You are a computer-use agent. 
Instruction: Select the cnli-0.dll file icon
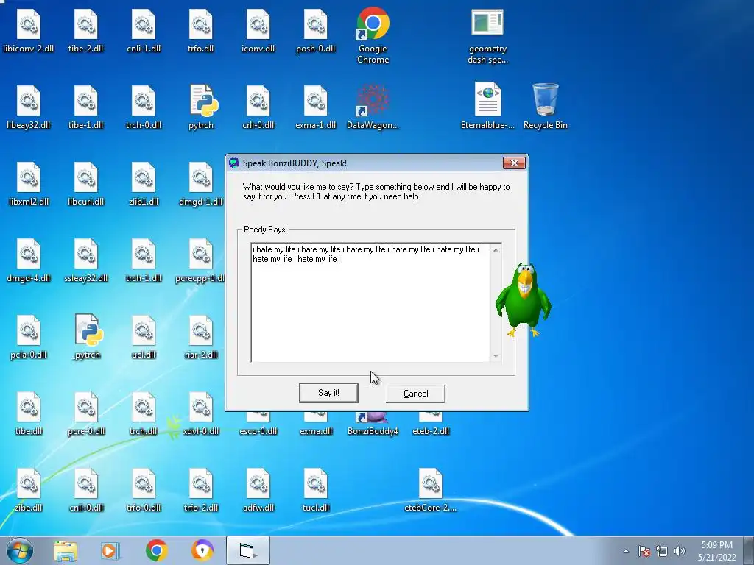click(85, 489)
